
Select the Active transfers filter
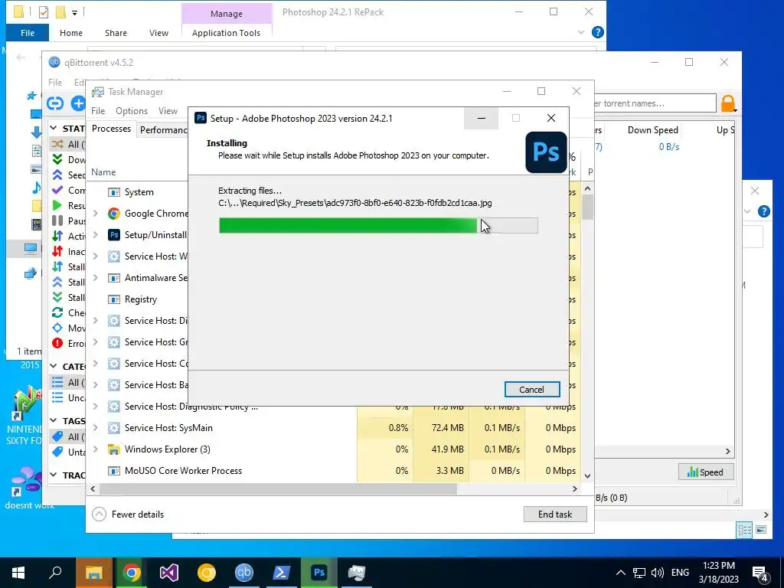tap(69, 236)
